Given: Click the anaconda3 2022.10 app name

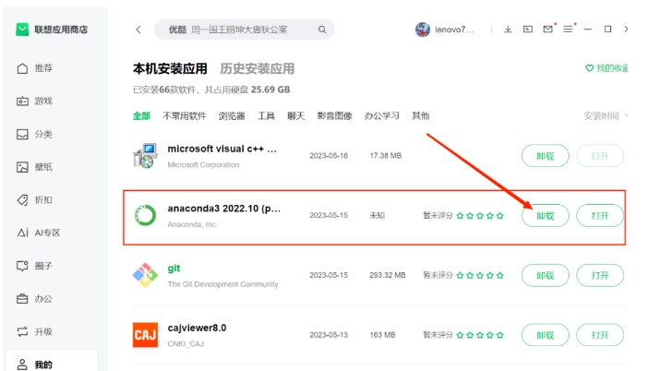Looking at the screenshot, I should tap(224, 209).
